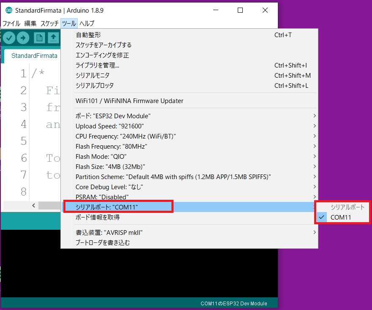Open the 編集 menu
The height and width of the screenshot is (310, 372).
[x=30, y=23]
